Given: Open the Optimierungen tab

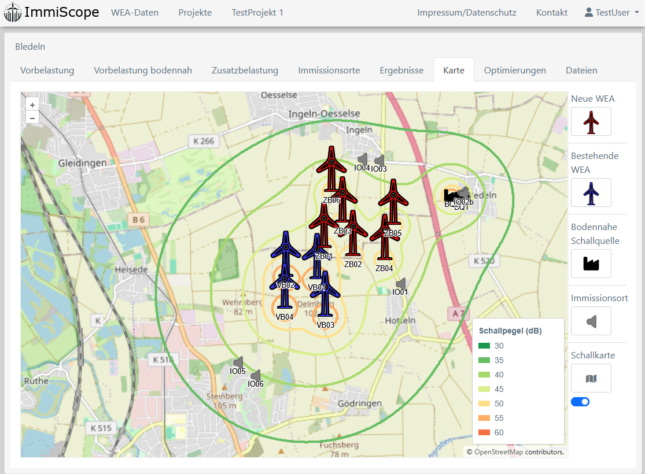Looking at the screenshot, I should 515,71.
